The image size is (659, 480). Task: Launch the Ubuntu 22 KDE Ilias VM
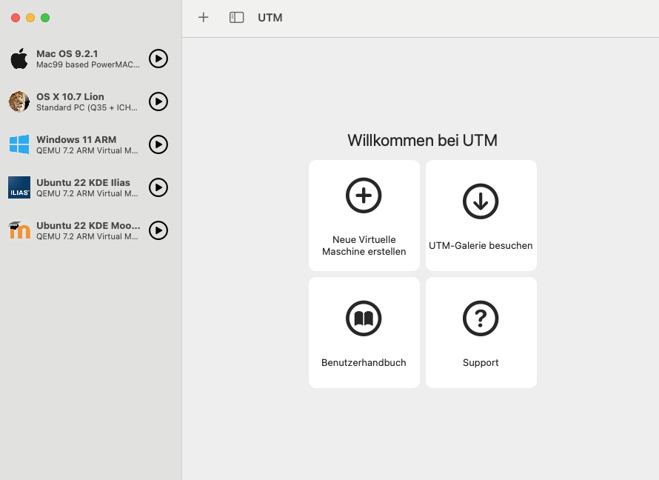pyautogui.click(x=158, y=187)
